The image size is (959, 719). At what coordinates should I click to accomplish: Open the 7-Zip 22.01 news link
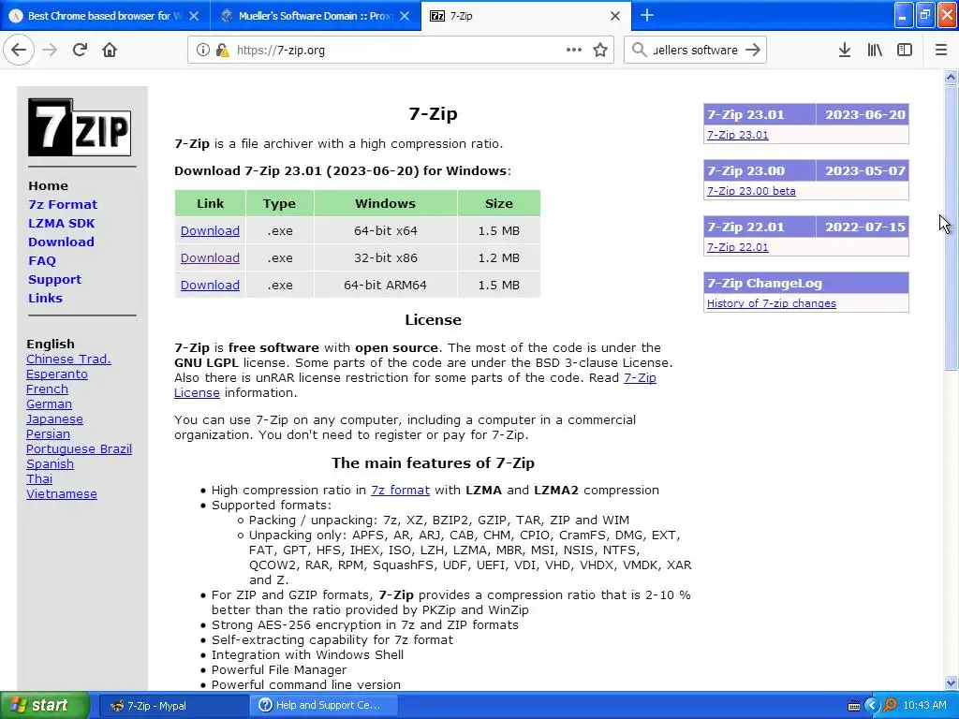pyautogui.click(x=738, y=247)
